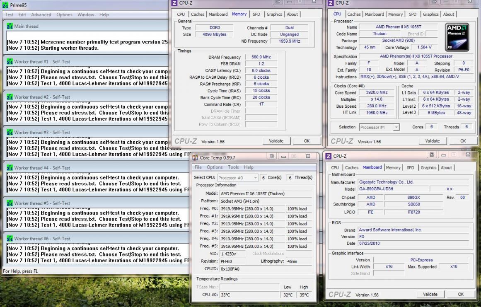Open About tab in CPU-Z Memory window
Screen dimensions: 481x307
[292, 14]
